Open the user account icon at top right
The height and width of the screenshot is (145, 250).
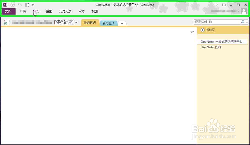244,11
